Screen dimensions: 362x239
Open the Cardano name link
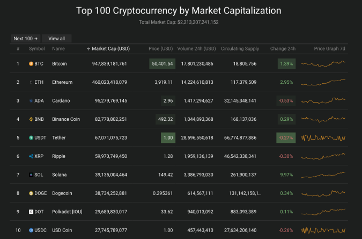61,101
